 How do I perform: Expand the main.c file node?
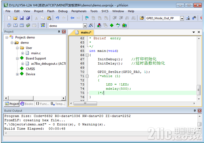click(x=23, y=53)
